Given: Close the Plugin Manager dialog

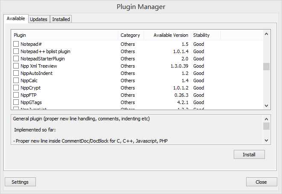Looking at the screenshot, I should tap(261, 182).
